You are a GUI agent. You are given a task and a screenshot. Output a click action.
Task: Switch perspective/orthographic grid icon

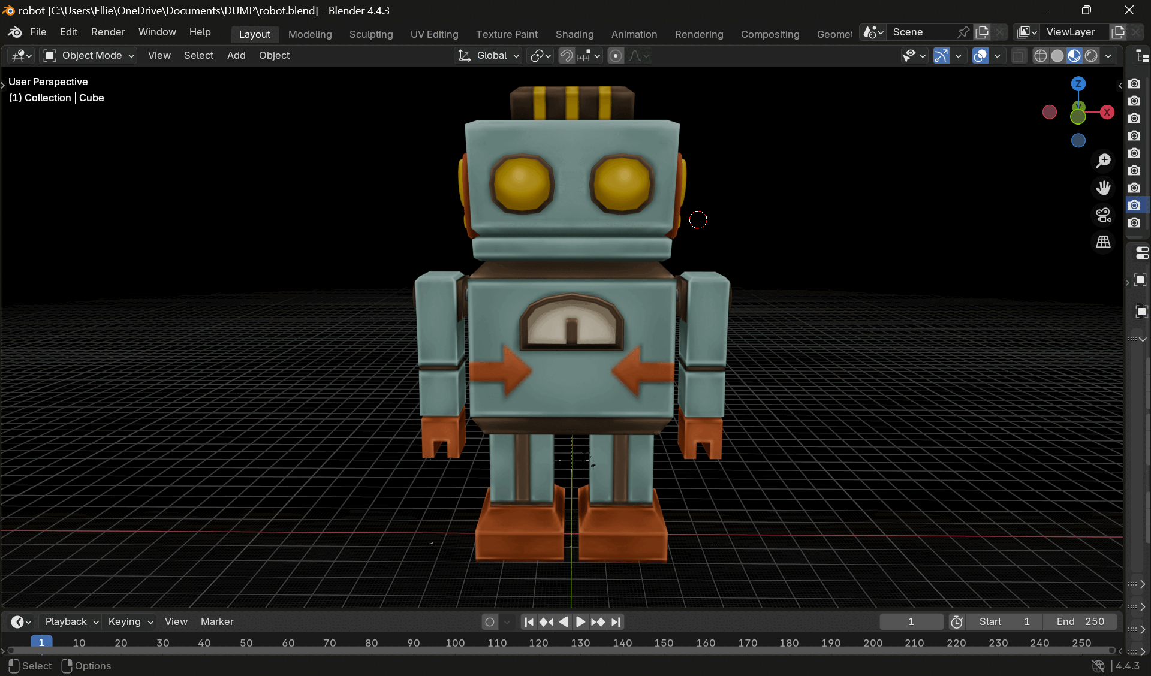coord(1103,242)
